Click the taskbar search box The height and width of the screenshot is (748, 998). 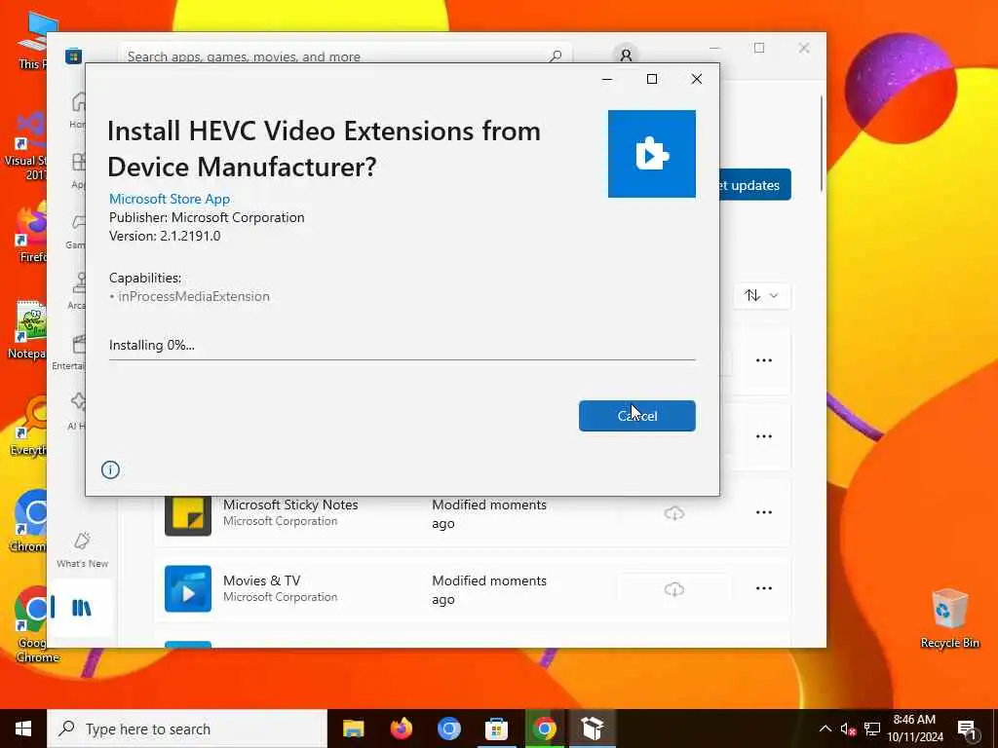(187, 729)
